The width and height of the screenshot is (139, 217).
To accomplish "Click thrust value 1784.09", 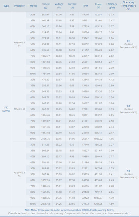I will click(45, 74).
